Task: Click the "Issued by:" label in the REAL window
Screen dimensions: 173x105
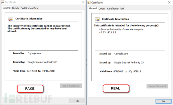Action: 105,62
